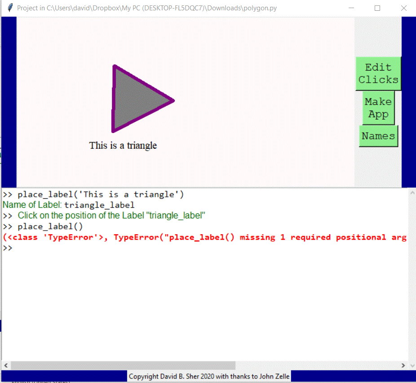Click the vertical scroll up arrow
The image size is (416, 383).
click(x=412, y=193)
